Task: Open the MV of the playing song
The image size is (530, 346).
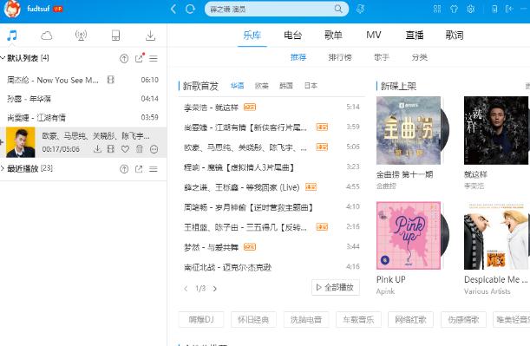Action: (111, 148)
